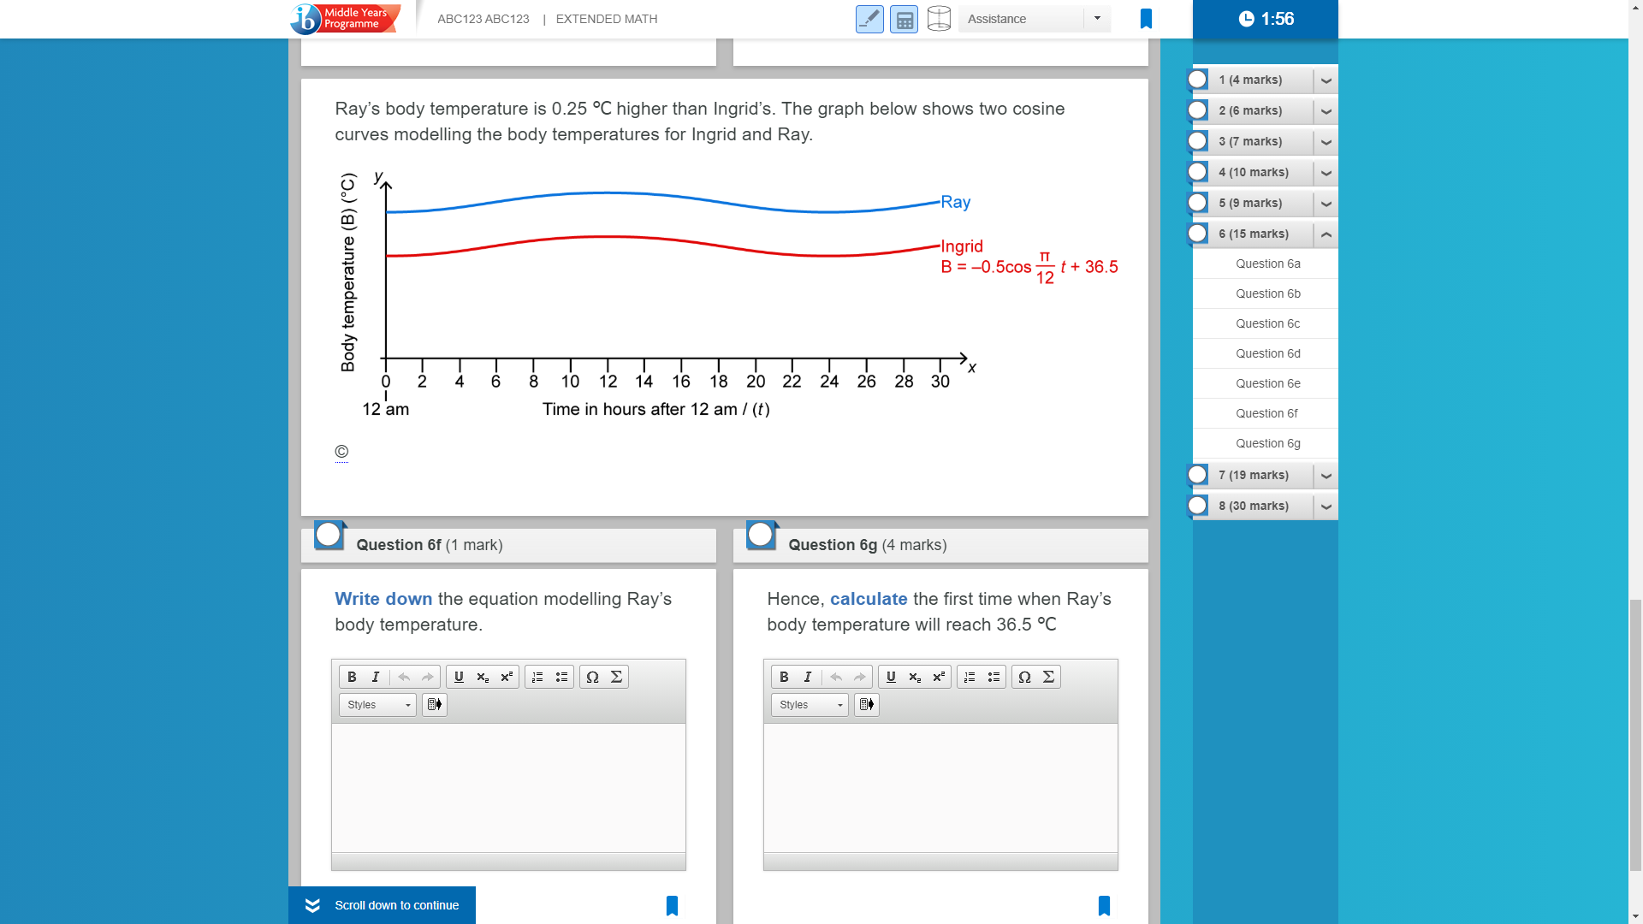The height and width of the screenshot is (924, 1643).
Task: Expand question 3 (7 marks) chevron
Action: click(x=1326, y=142)
